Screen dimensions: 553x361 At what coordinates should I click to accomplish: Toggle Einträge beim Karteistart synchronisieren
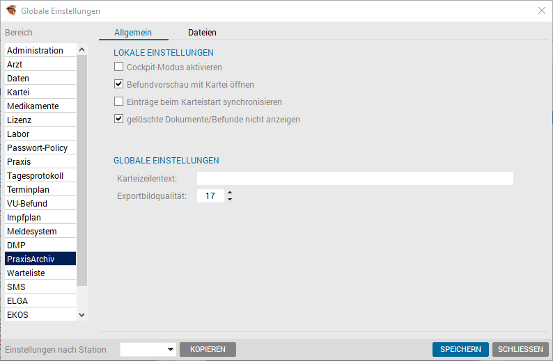[x=119, y=102]
